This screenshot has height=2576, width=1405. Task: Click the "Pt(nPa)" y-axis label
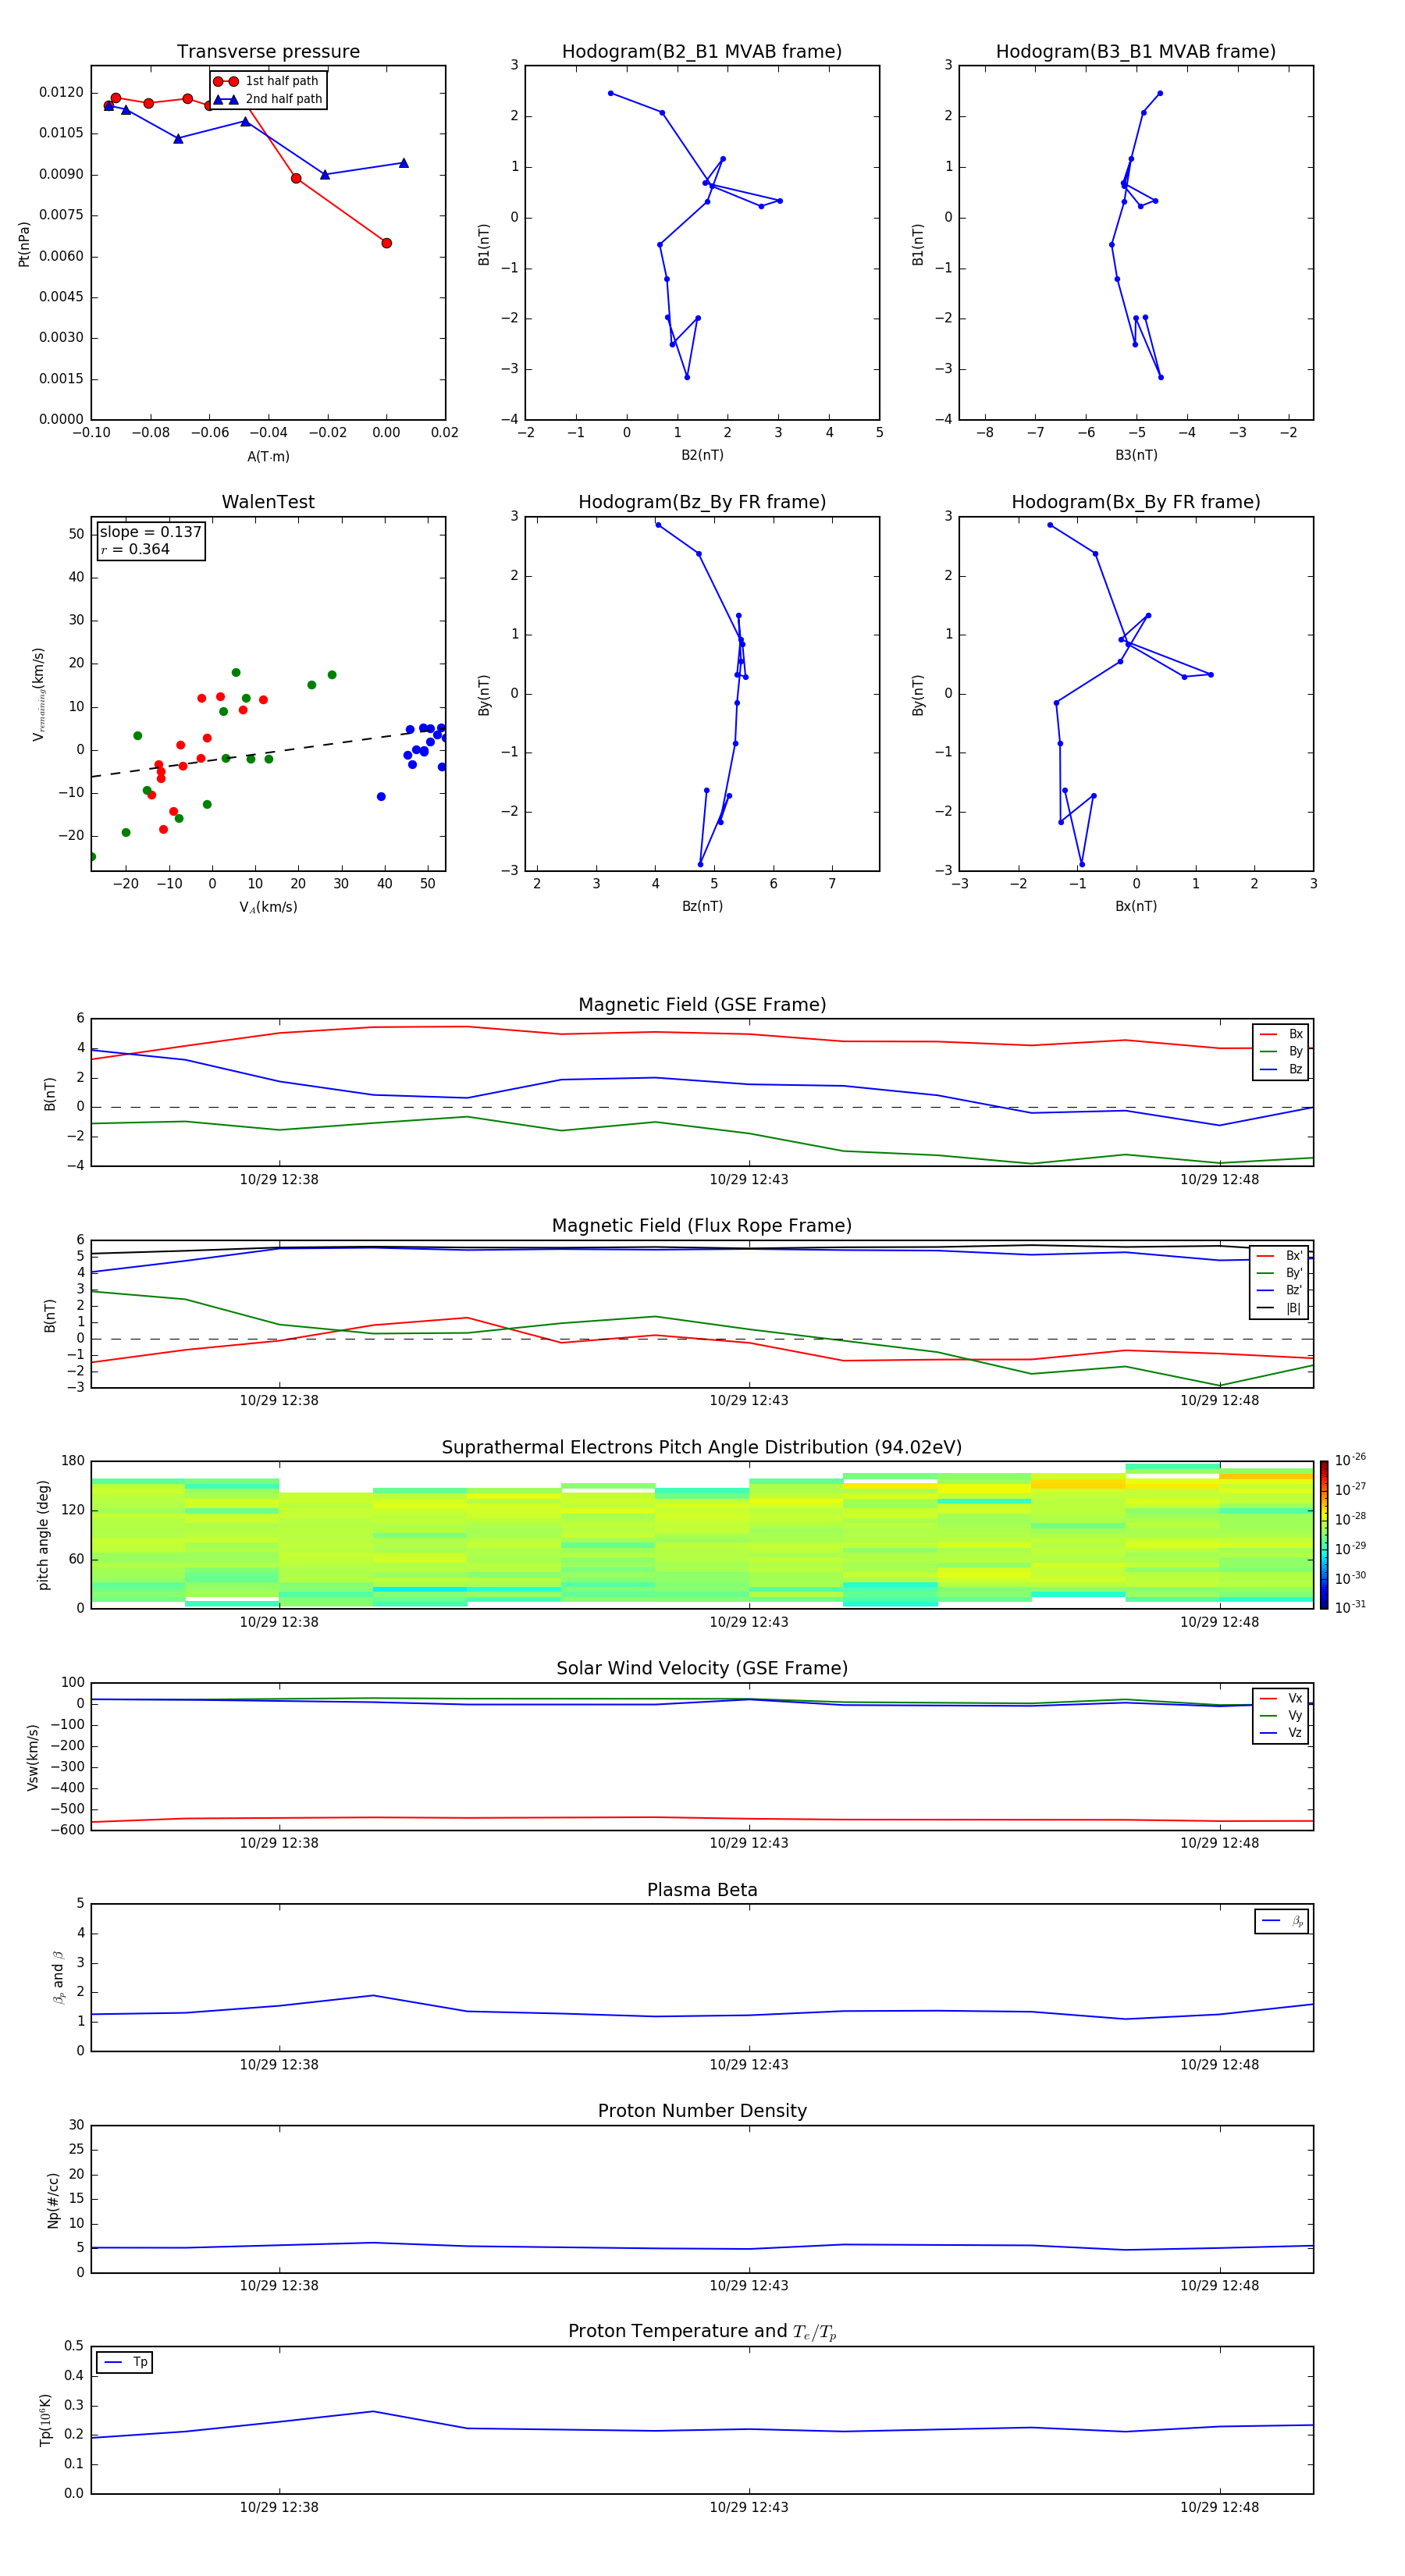pyautogui.click(x=24, y=244)
